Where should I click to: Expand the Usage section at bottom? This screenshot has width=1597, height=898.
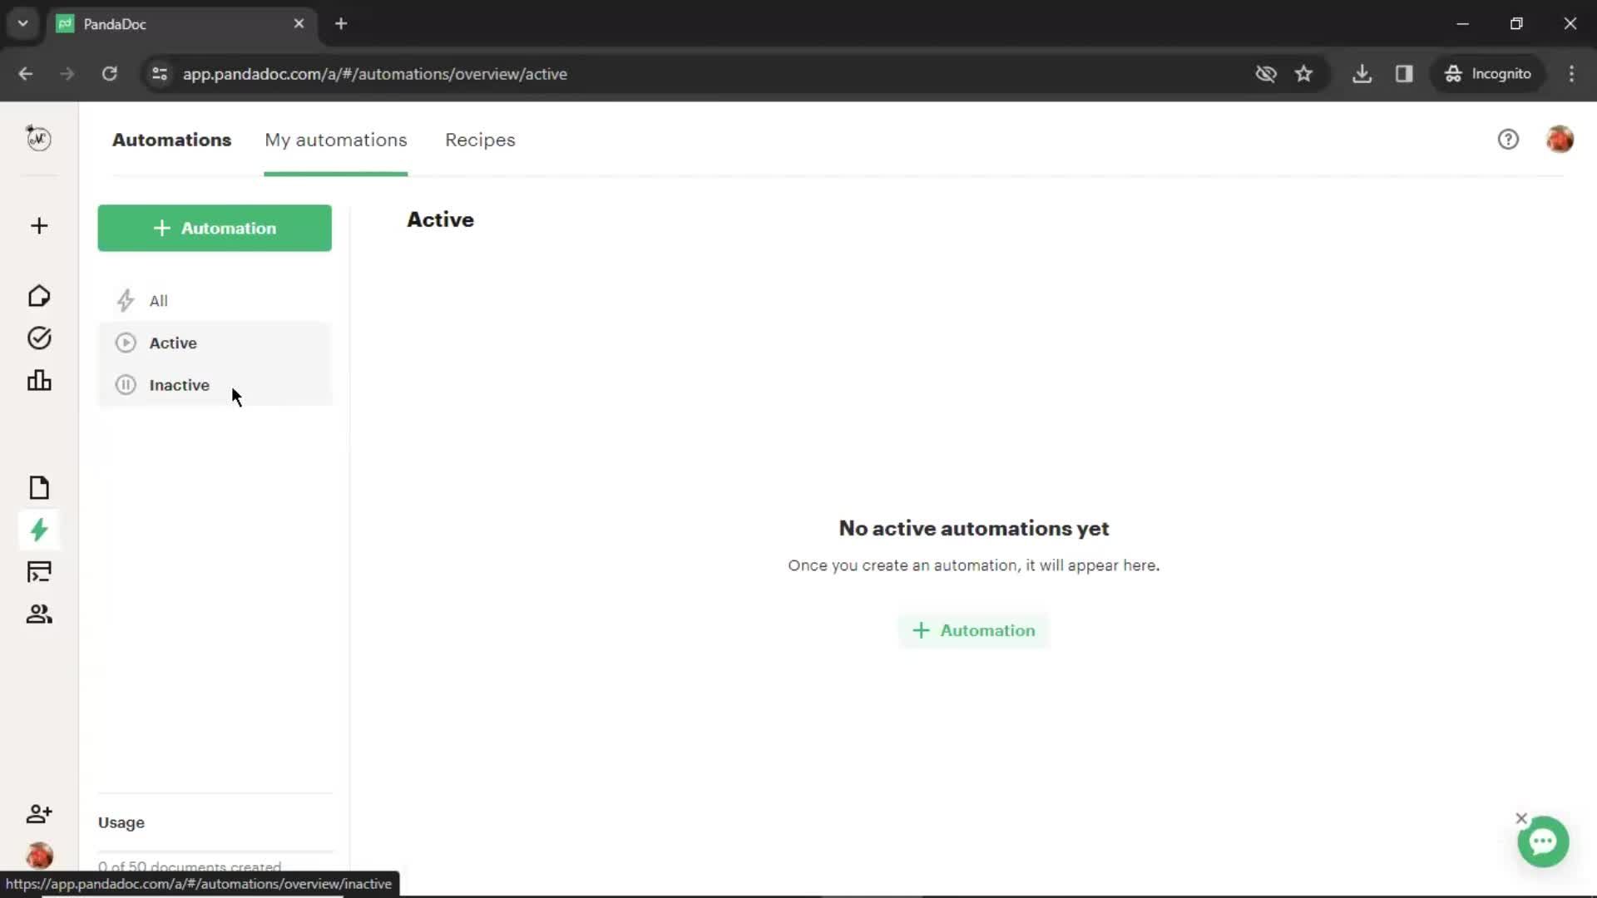tap(121, 822)
